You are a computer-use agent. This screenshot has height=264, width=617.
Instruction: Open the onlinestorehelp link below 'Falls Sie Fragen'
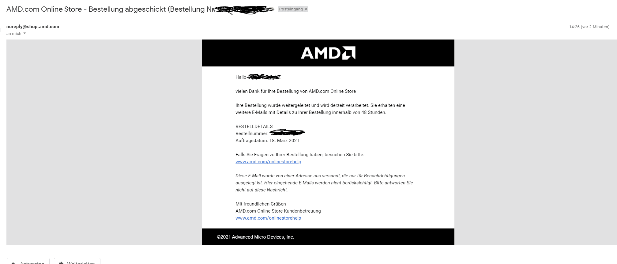(268, 162)
